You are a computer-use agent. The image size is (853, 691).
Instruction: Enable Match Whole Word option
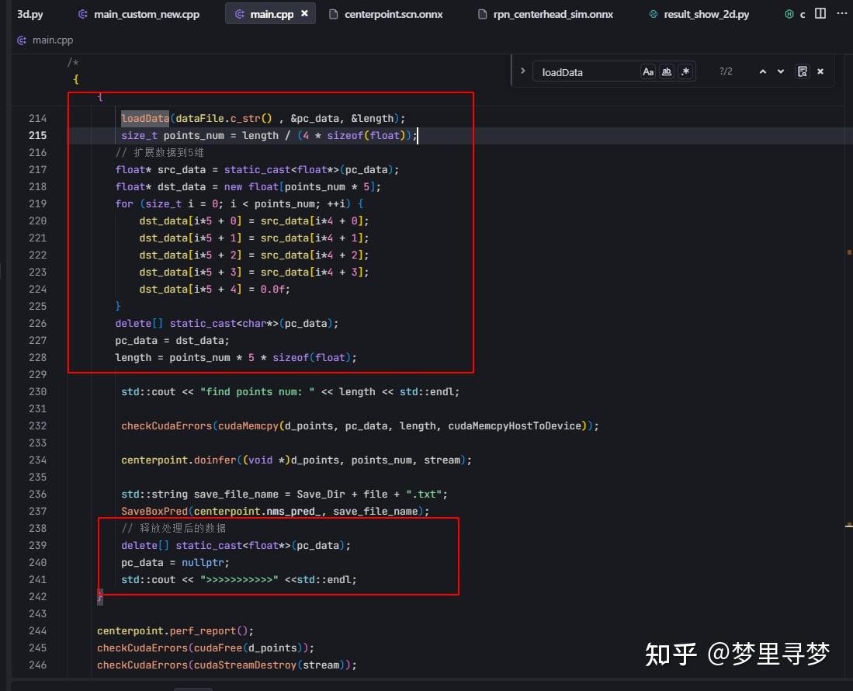tap(667, 72)
